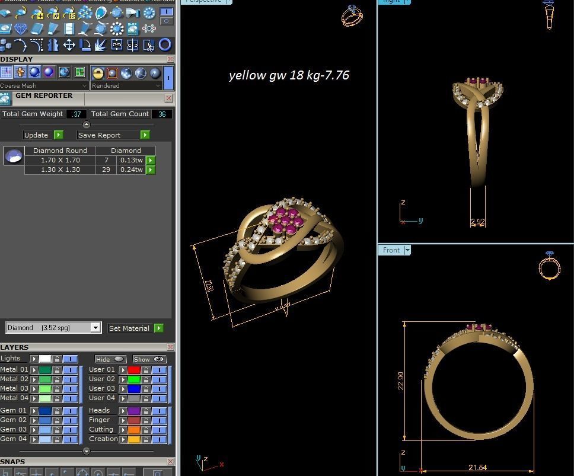
Task: Open the Front viewport dropdown arrow
Action: point(407,250)
